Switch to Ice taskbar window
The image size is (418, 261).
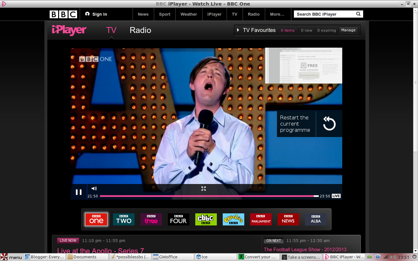point(216,257)
